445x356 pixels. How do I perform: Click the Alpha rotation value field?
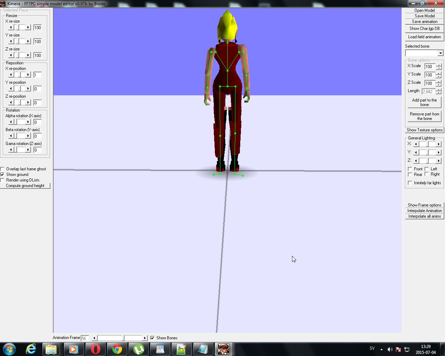tap(38, 122)
